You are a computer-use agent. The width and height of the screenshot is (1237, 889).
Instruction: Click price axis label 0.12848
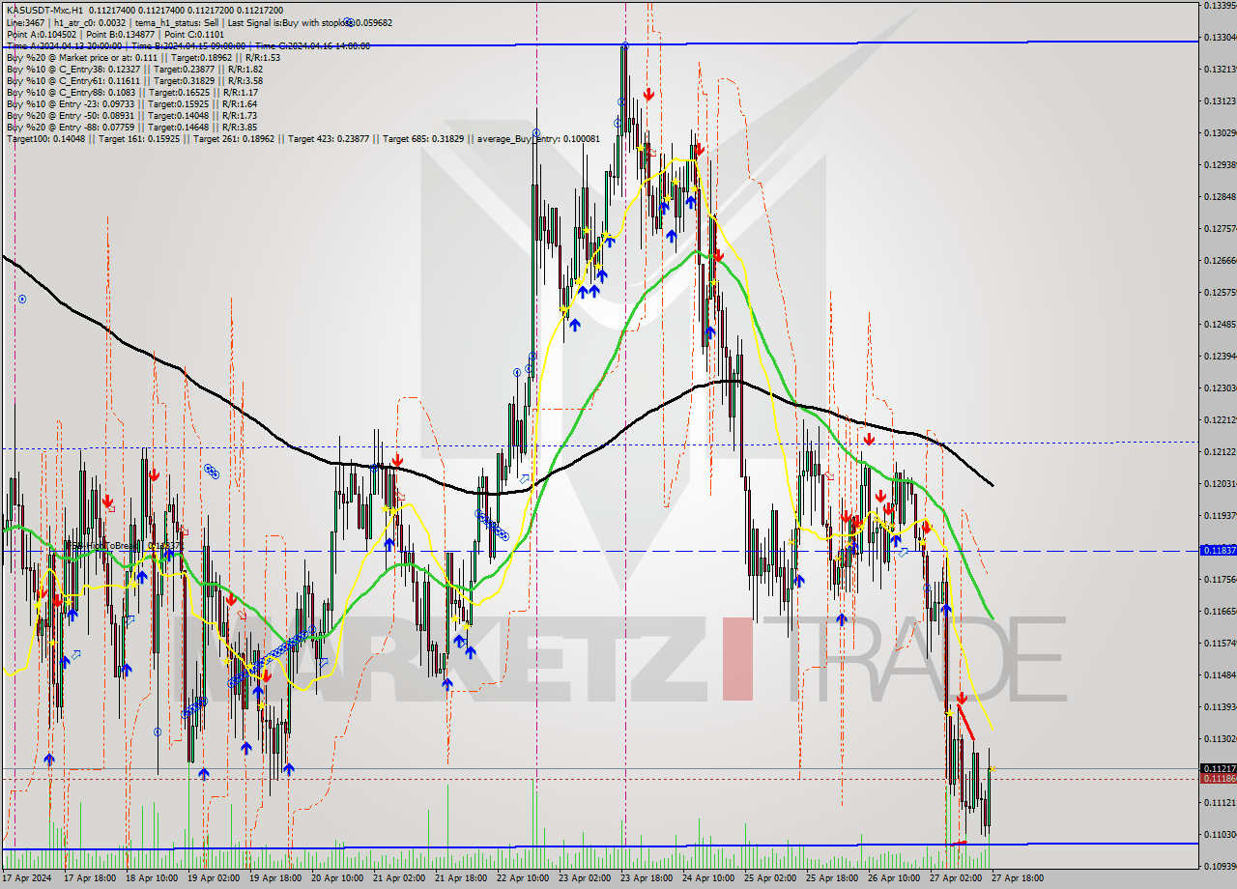(x=1220, y=196)
